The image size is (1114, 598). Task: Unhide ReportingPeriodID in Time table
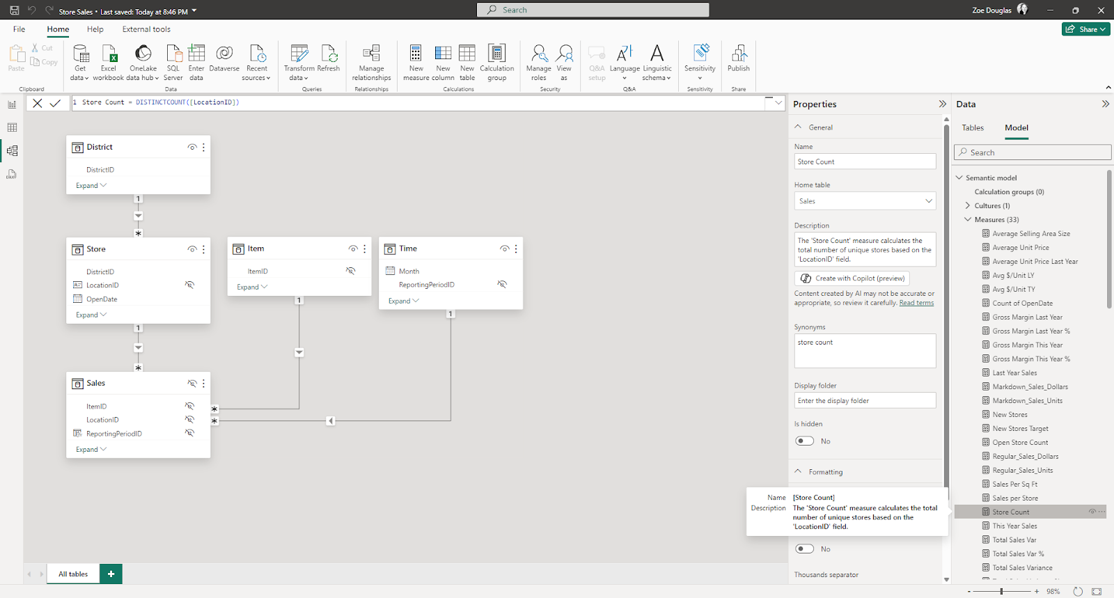(502, 284)
